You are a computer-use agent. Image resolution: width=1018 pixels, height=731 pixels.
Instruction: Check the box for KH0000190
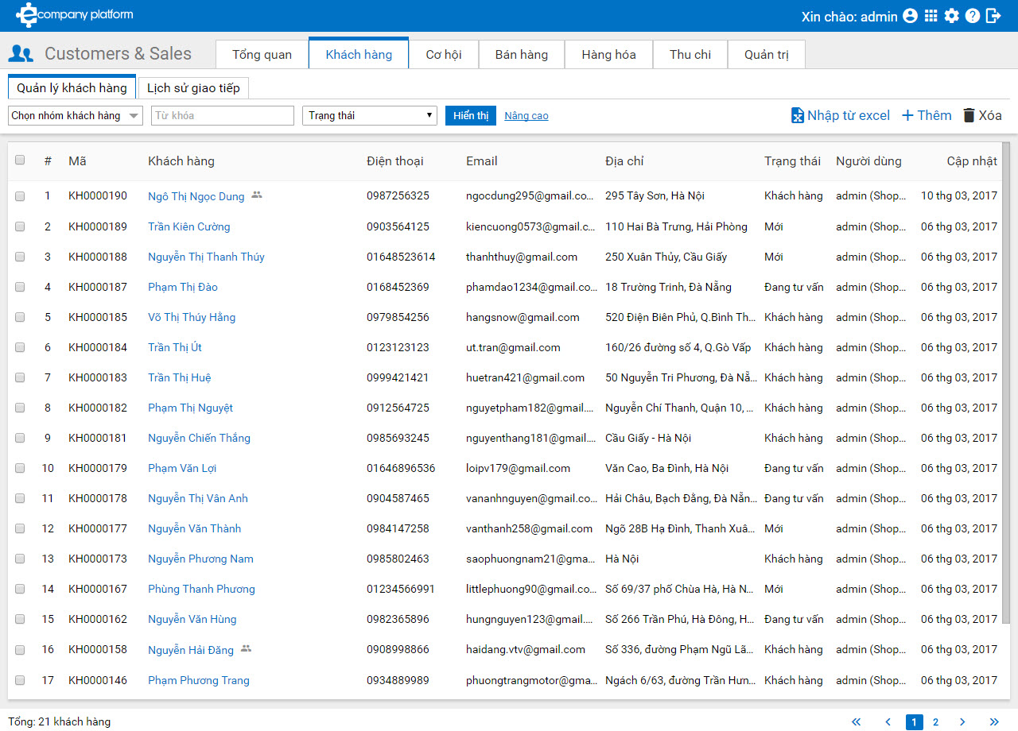click(20, 195)
